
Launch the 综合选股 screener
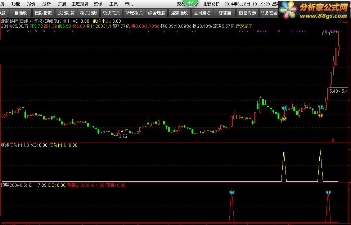[157, 13]
